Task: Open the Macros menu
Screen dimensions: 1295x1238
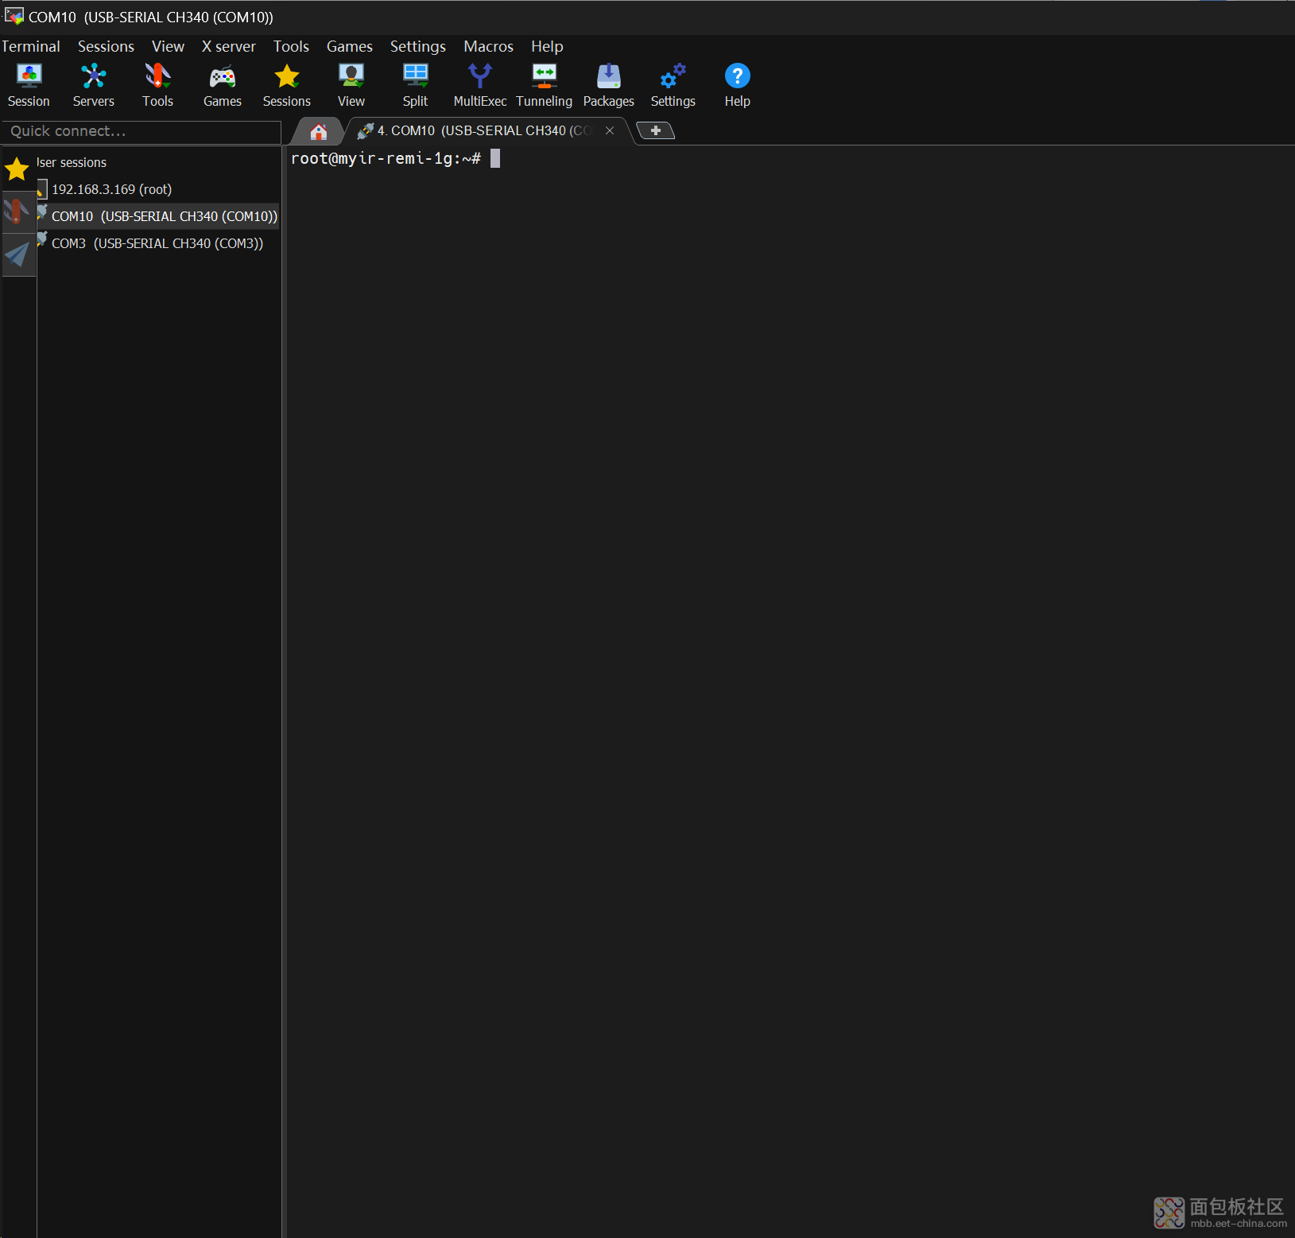Action: coord(488,46)
